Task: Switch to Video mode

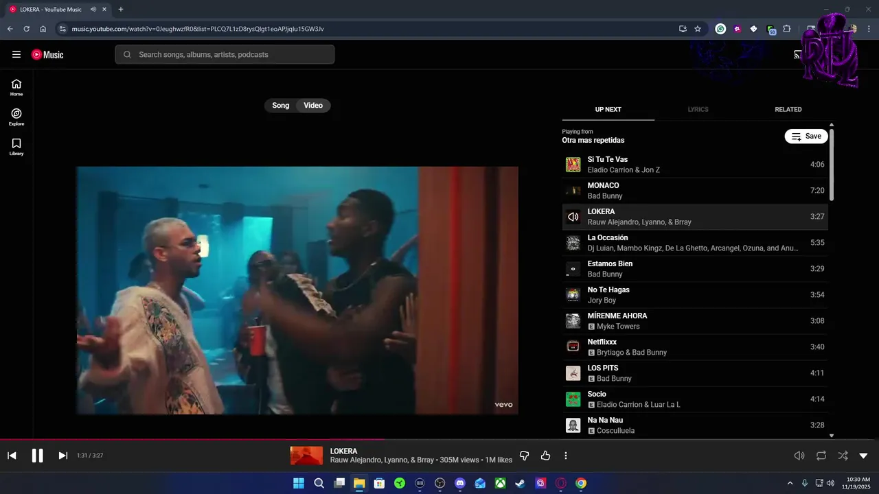Action: tap(313, 106)
